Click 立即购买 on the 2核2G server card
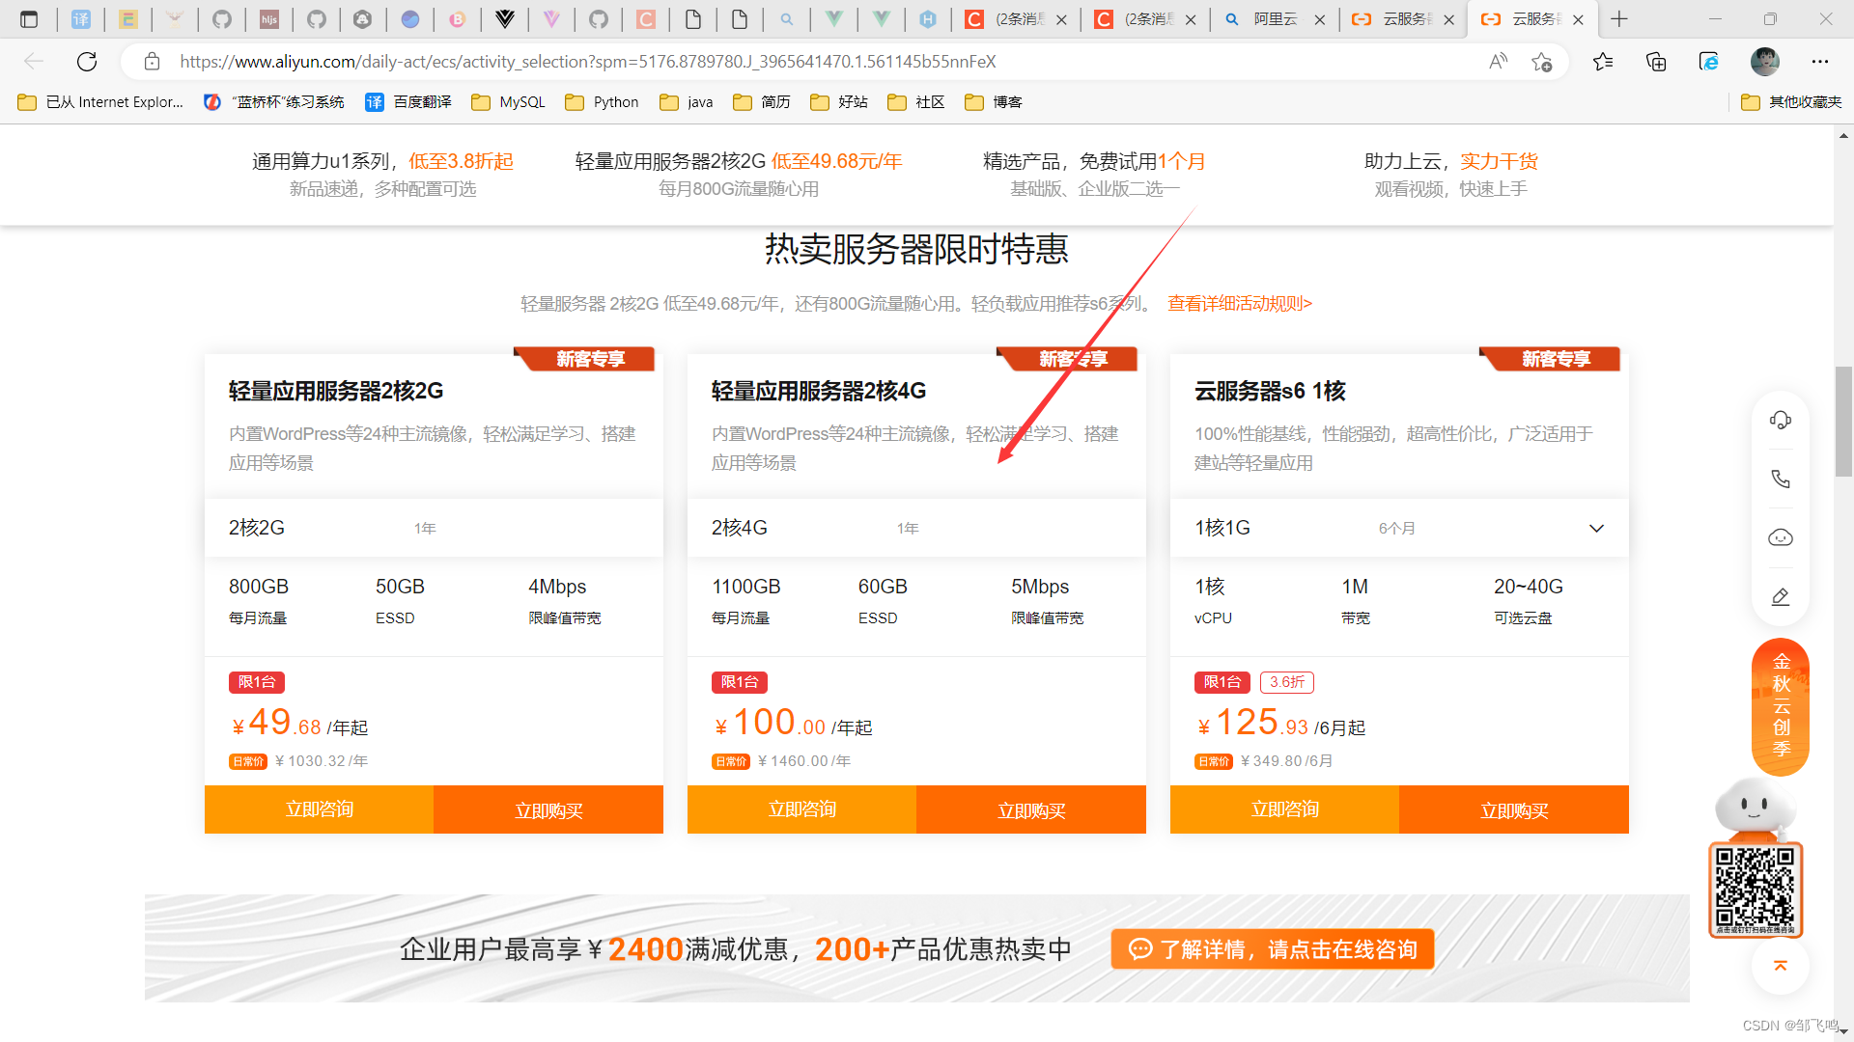 pos(548,809)
